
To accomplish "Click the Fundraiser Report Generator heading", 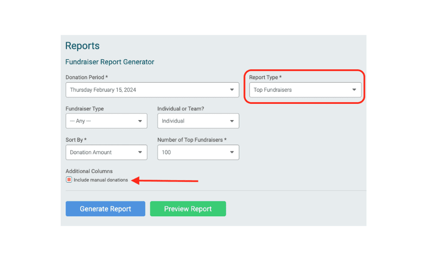I will (110, 62).
